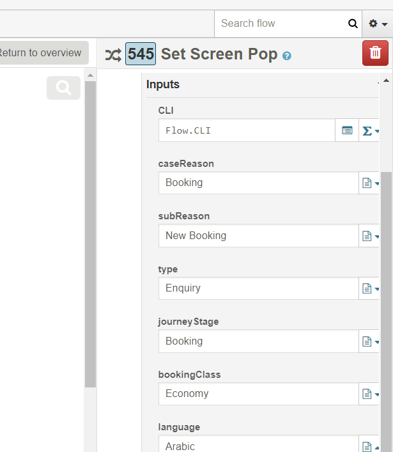This screenshot has height=452, width=393.
Task: Click the Inputs panel vertical scrollbar
Action: (x=386, y=288)
